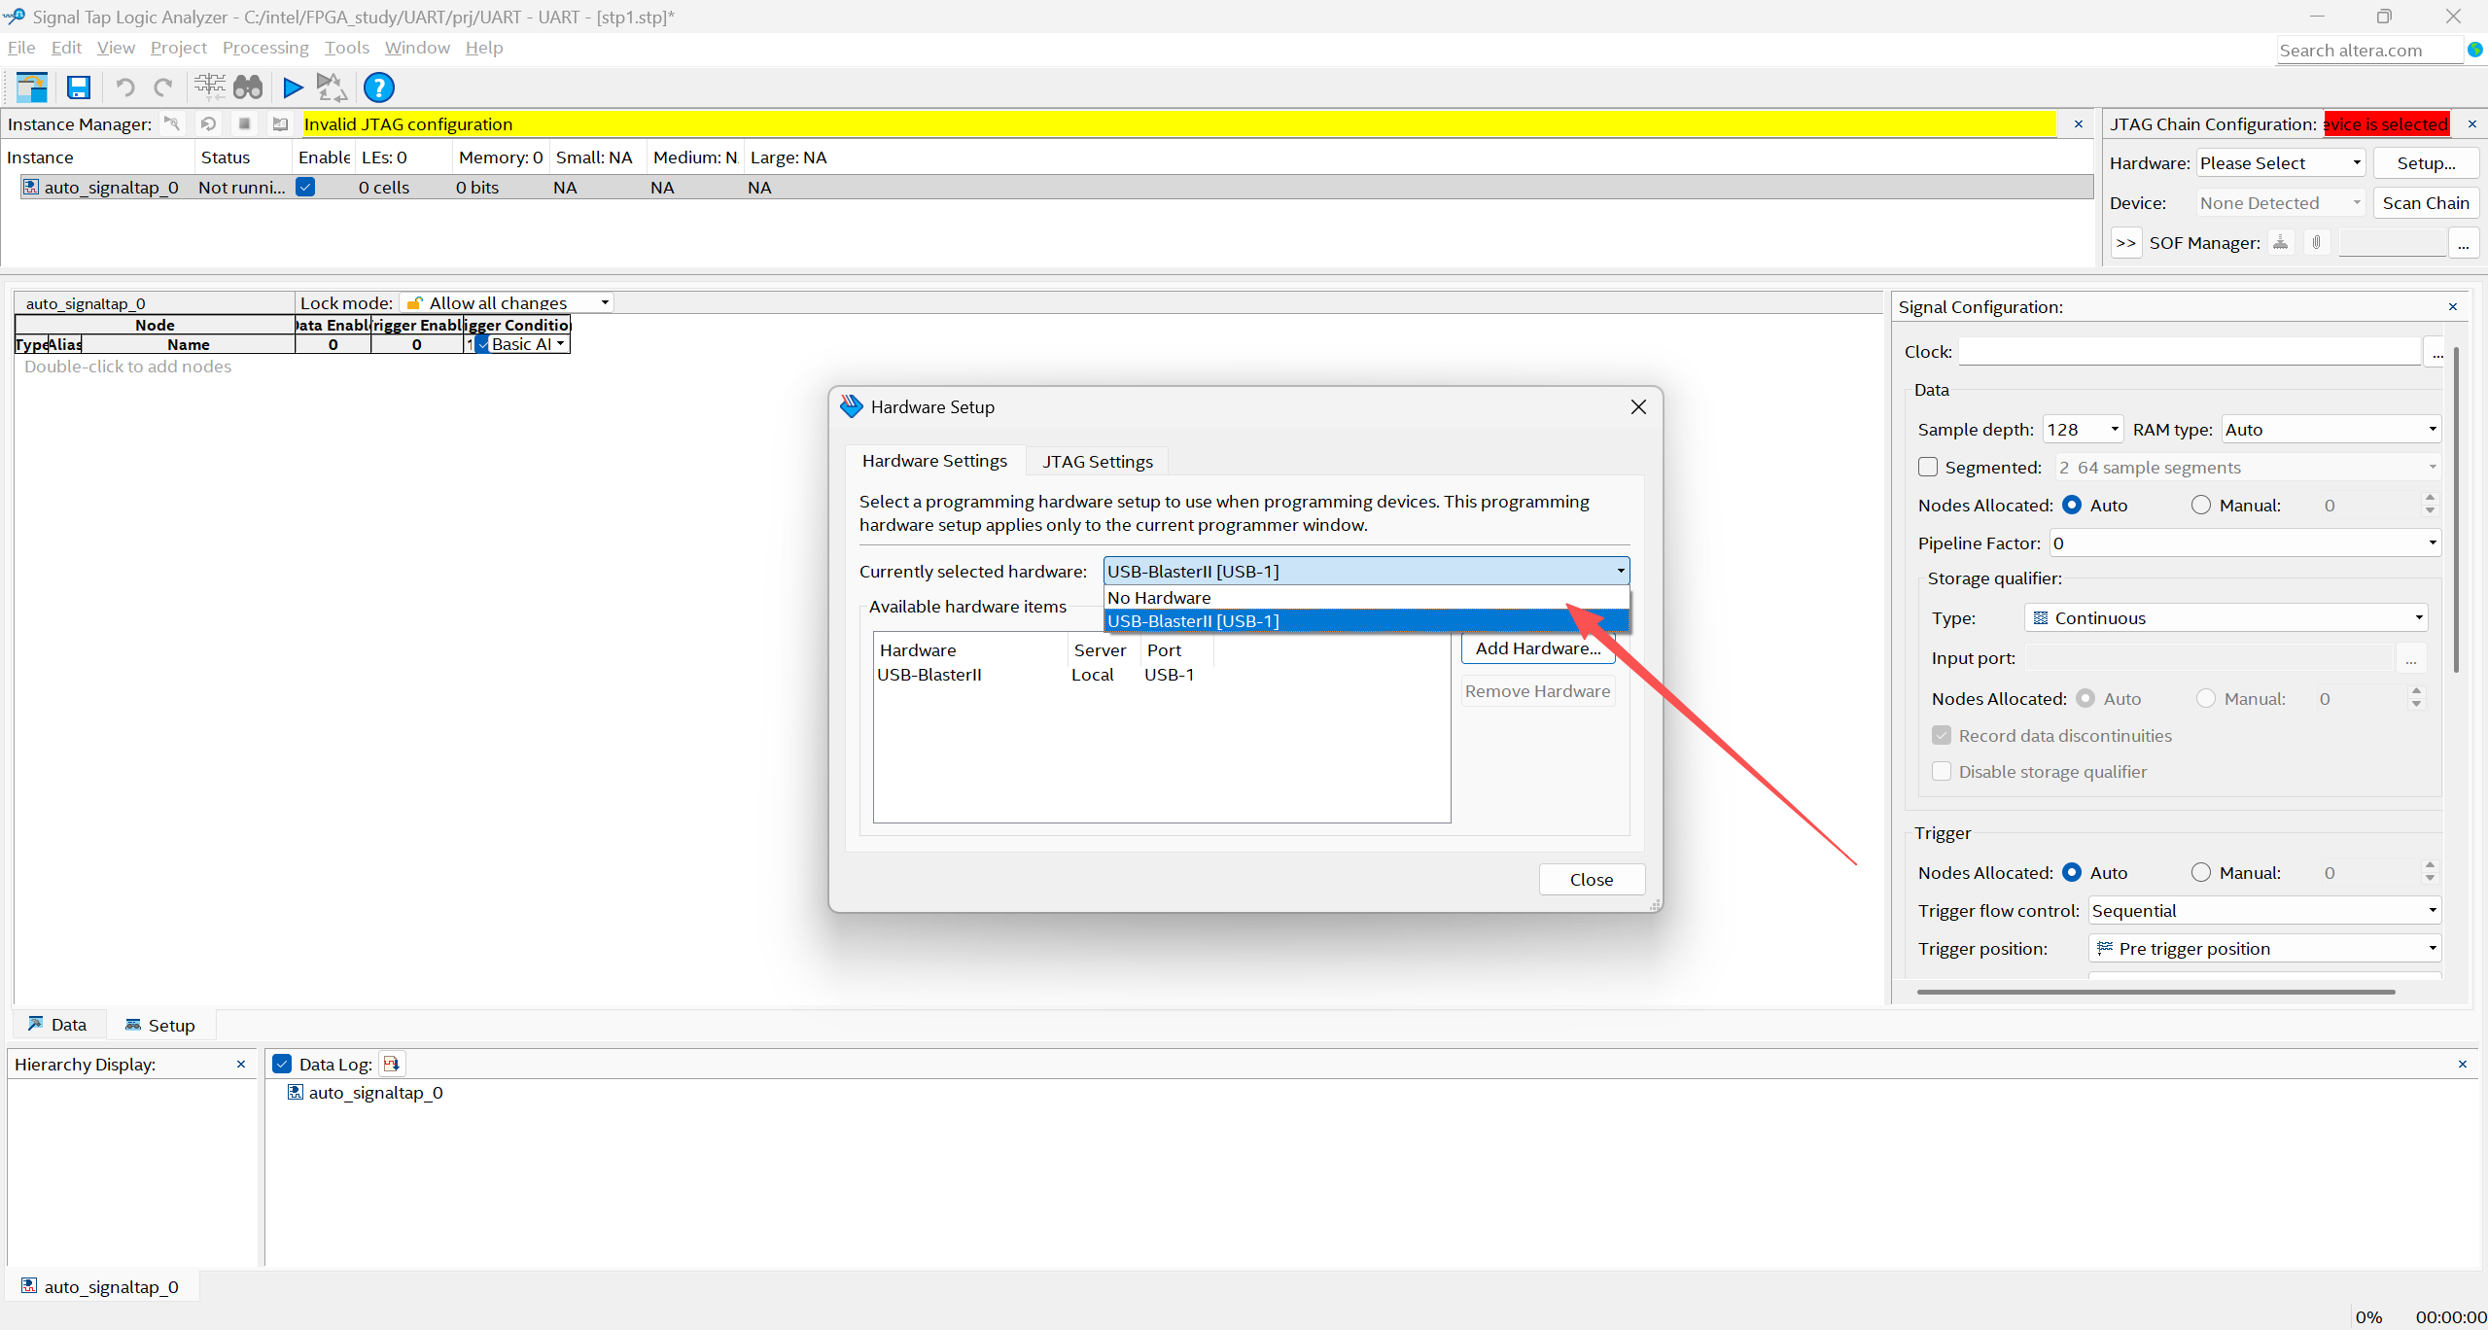Close the Hierarchy Display panel

(241, 1064)
